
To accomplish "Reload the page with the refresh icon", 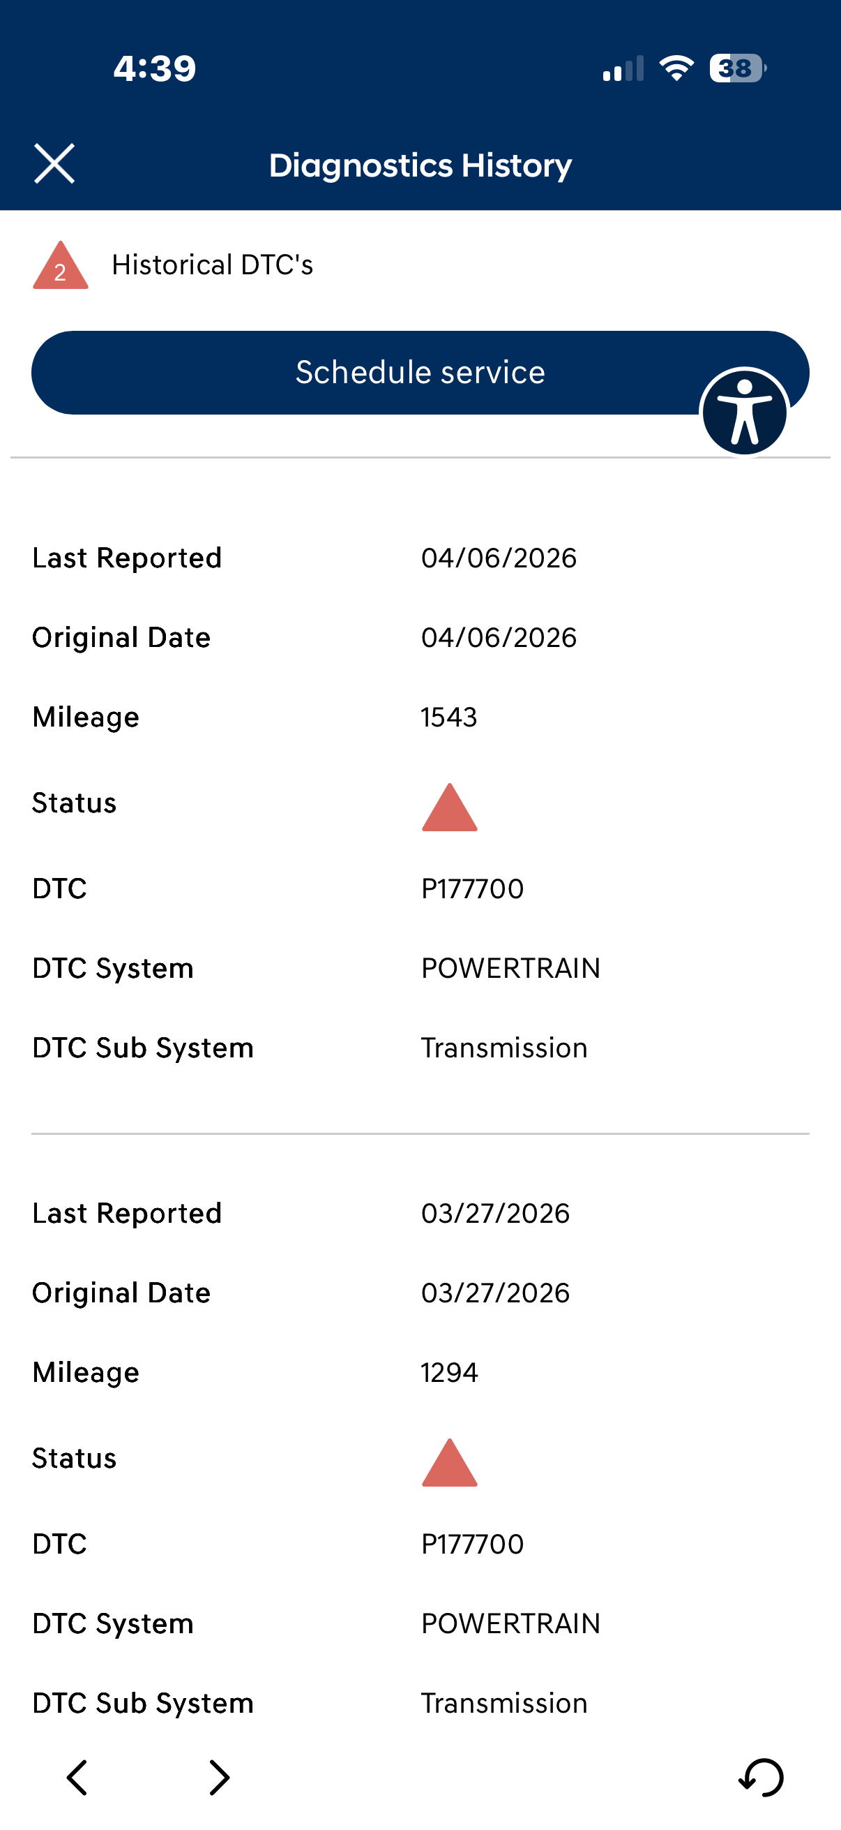I will (761, 1778).
